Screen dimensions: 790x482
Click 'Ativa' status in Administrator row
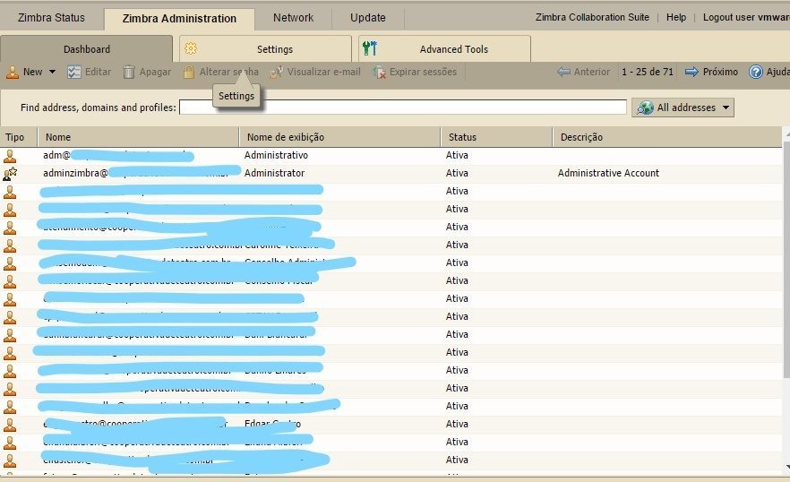[x=457, y=173]
